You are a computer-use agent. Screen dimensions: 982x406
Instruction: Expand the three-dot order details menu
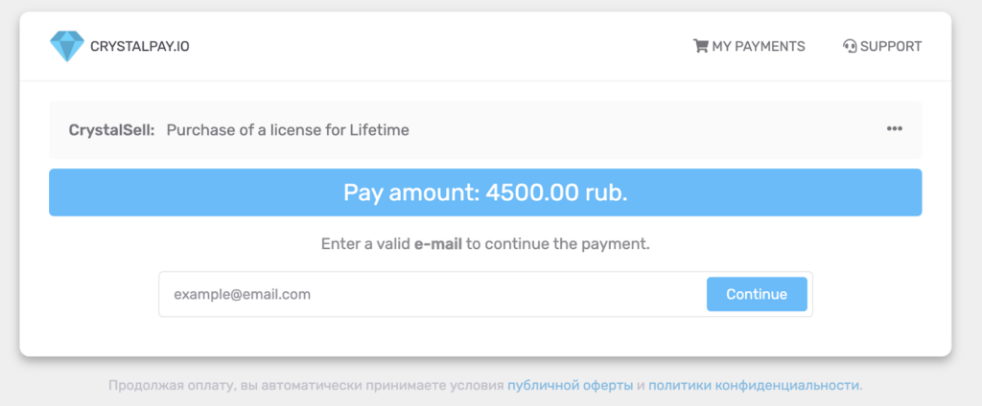894,129
